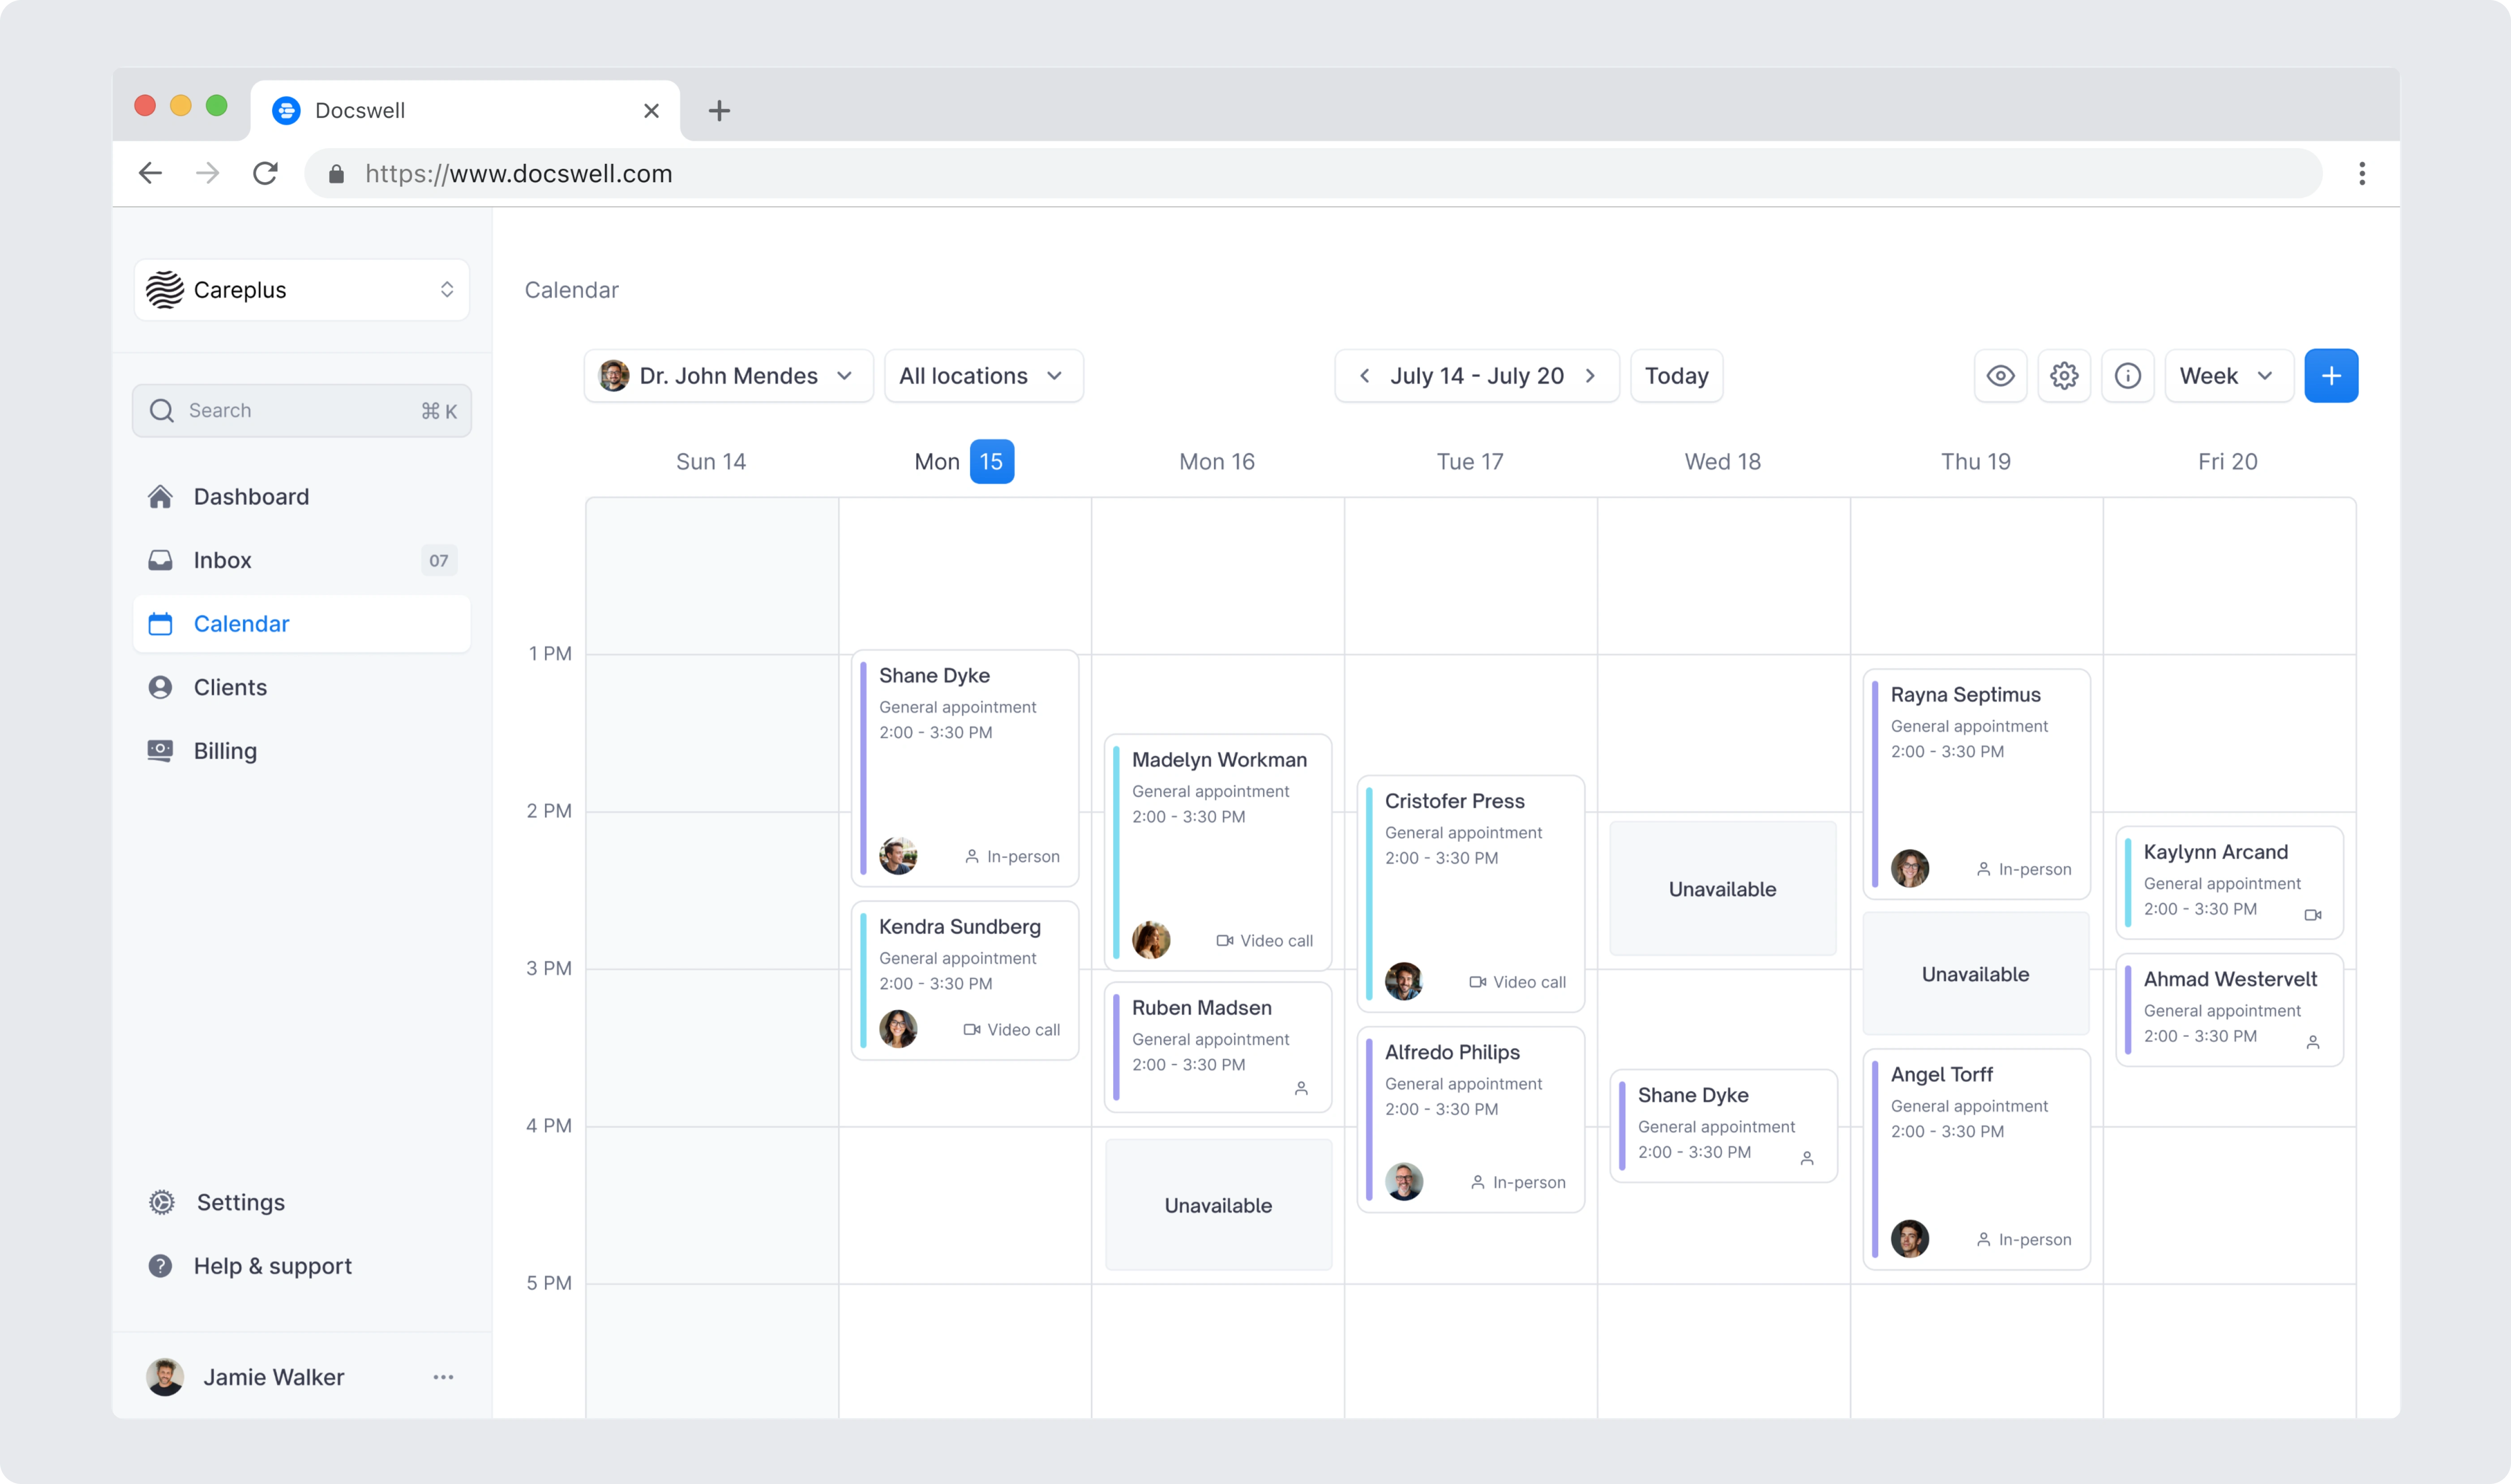Open the Inbox in sidebar
This screenshot has height=1484, width=2511.
pos(222,560)
